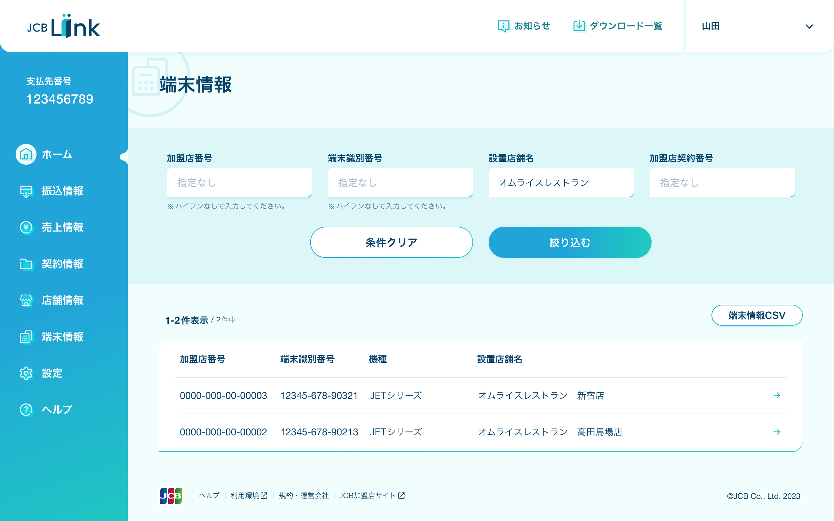The height and width of the screenshot is (521, 834).
Task: Open the お知らせ notifications icon
Action: pos(504,26)
